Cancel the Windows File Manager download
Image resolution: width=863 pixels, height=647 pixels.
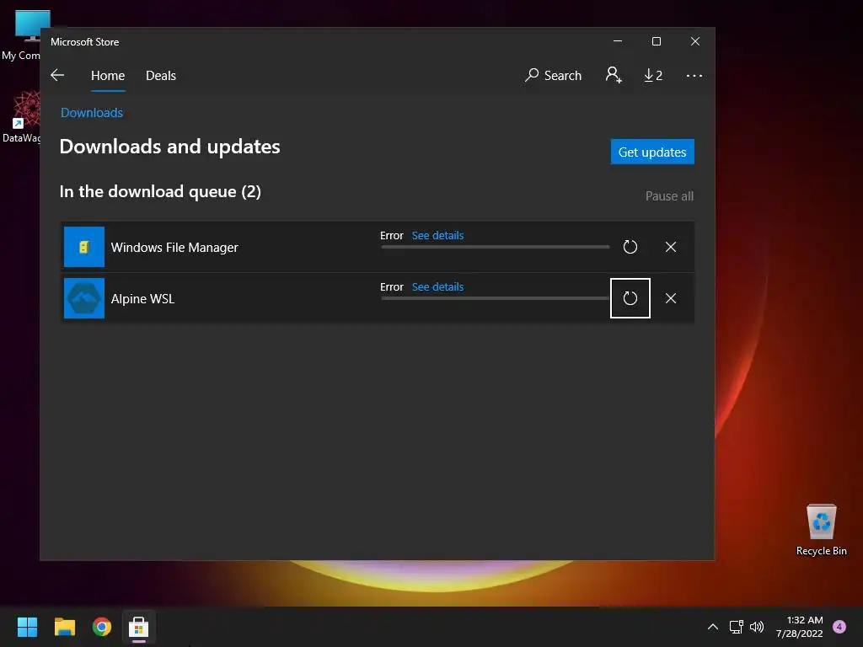pos(670,247)
